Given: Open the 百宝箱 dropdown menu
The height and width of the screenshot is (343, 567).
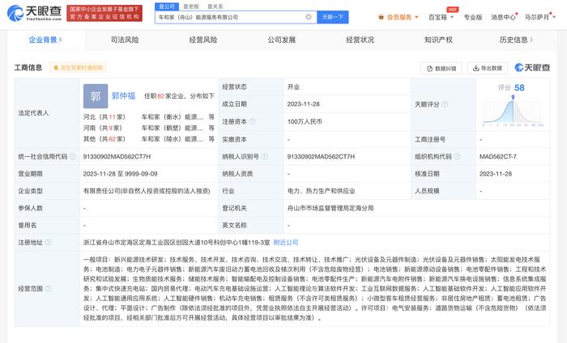Looking at the screenshot, I should pos(441,17).
